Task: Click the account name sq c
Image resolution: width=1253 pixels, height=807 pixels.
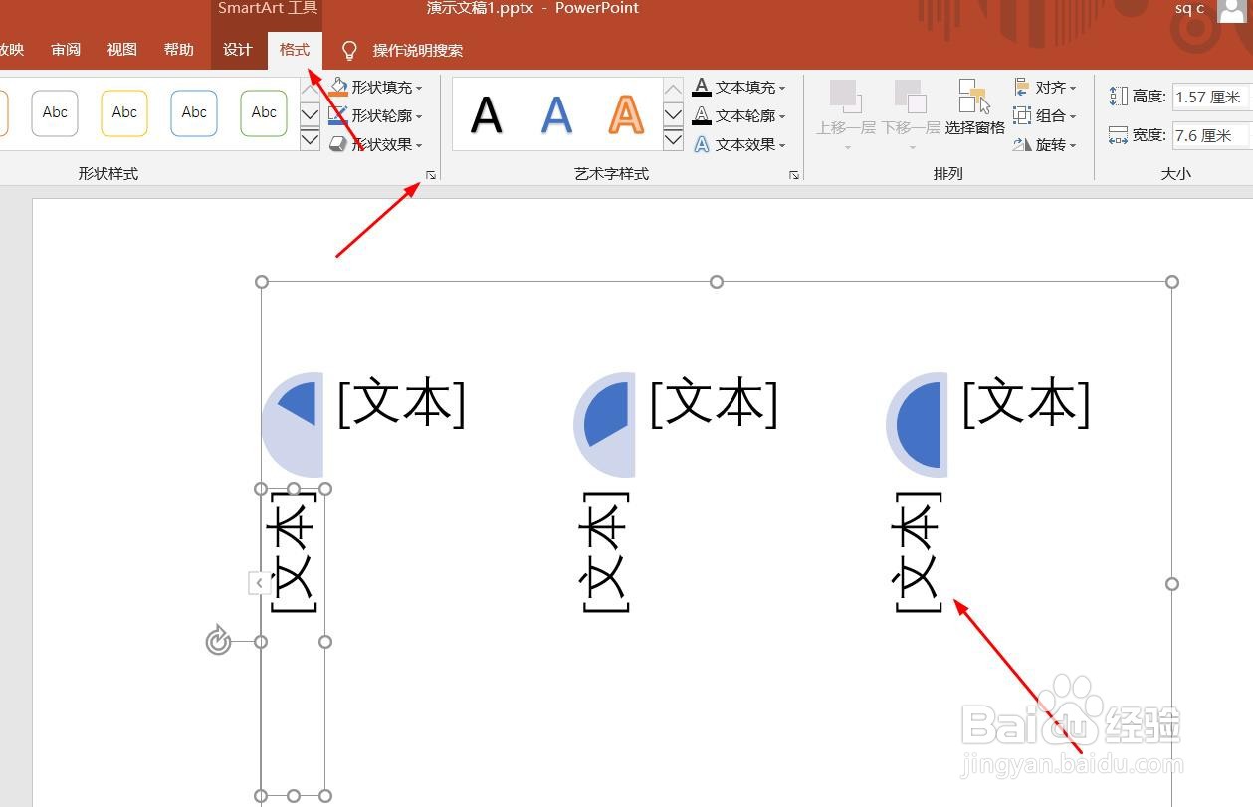Action: point(1189,9)
